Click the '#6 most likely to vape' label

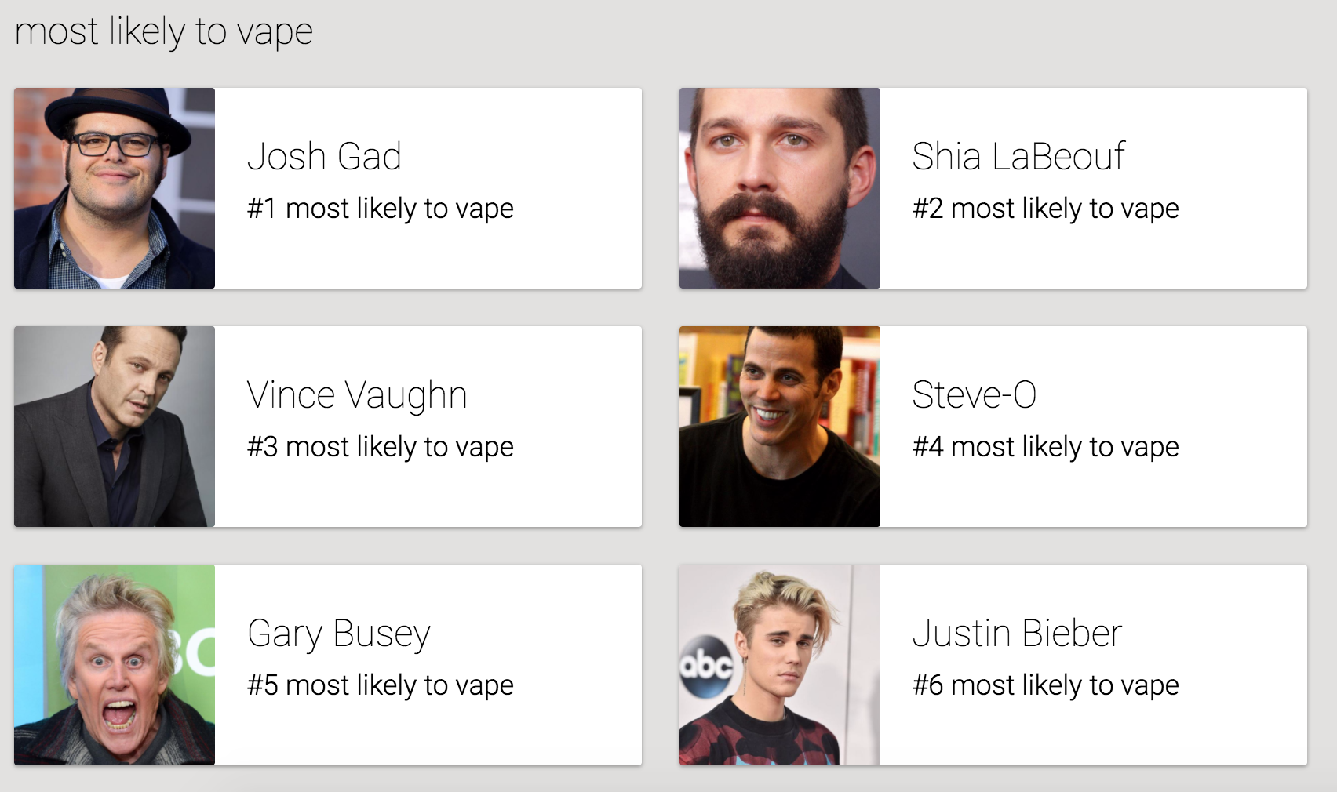[1046, 685]
